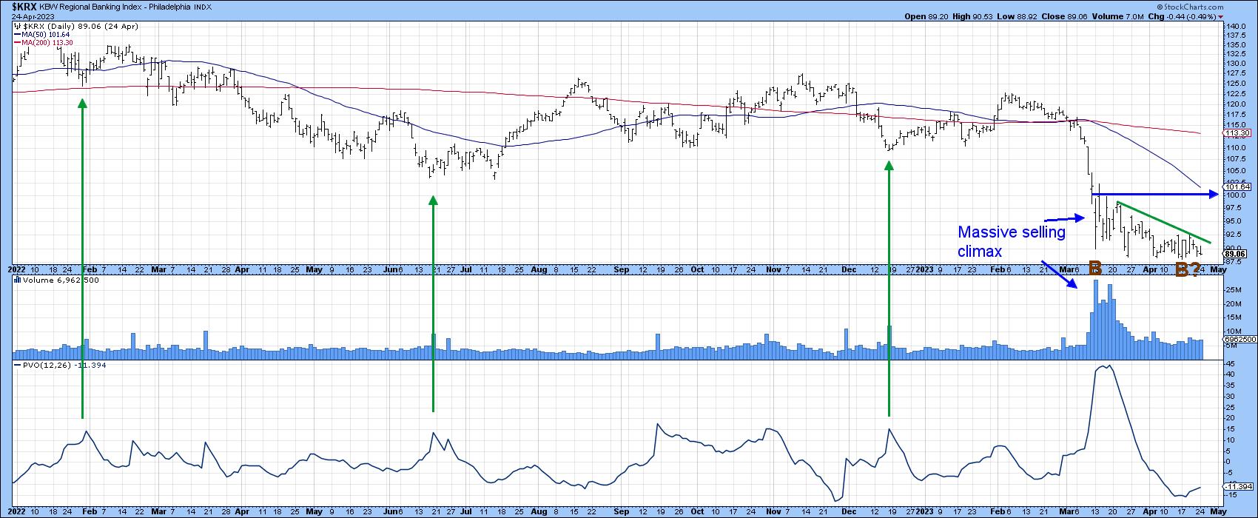Click the MA(200) 113.30 legend entry
The width and height of the screenshot is (1258, 518).
point(44,42)
